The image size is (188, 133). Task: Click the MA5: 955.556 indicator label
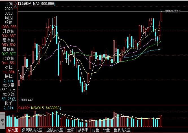tap(44, 3)
